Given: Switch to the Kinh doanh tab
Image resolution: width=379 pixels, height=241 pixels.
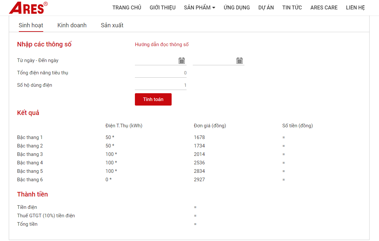Looking at the screenshot, I should [72, 25].
